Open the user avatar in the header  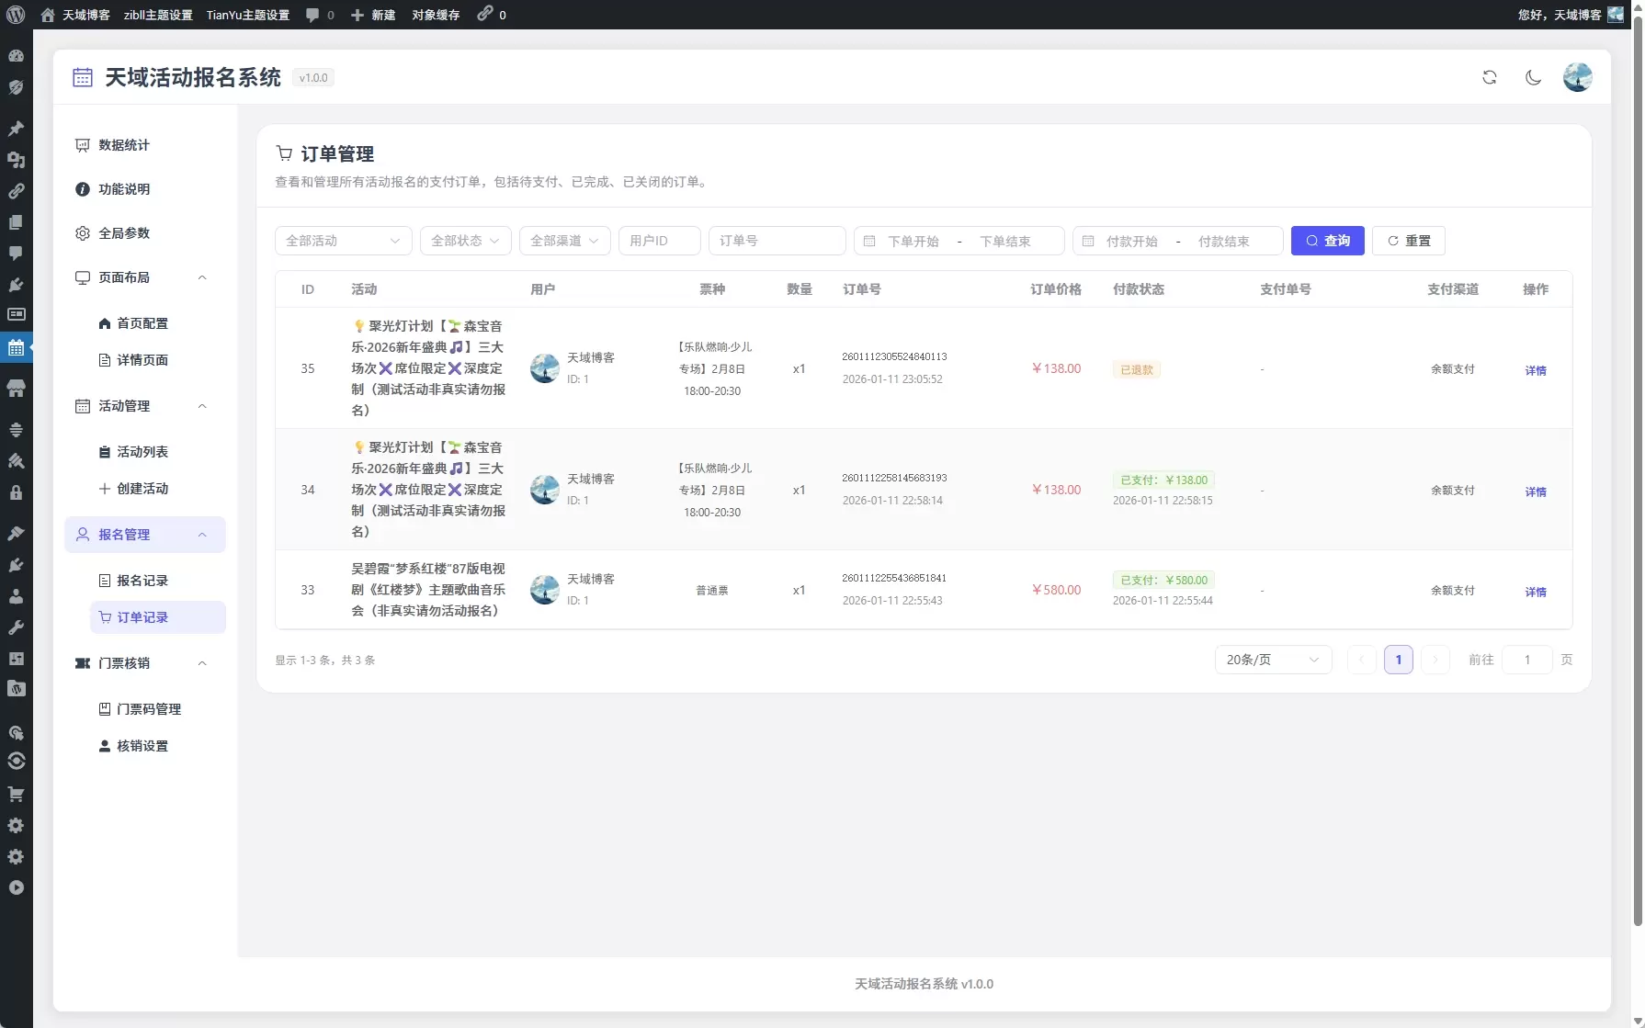pos(1578,77)
